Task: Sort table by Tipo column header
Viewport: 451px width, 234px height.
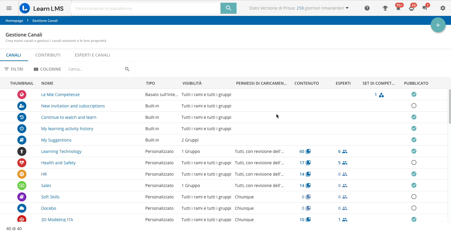Action: [x=150, y=83]
